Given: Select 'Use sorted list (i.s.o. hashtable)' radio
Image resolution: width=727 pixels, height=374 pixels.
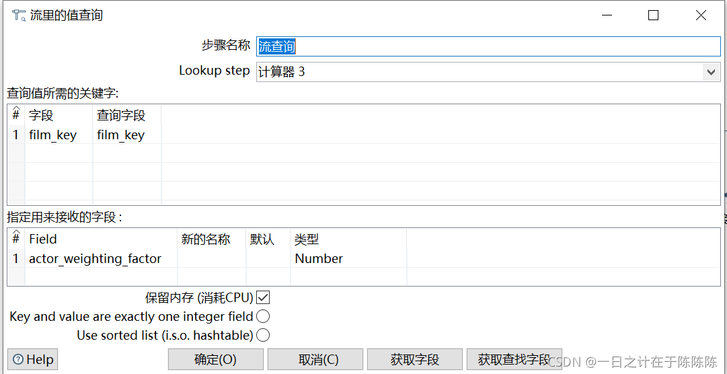Looking at the screenshot, I should pyautogui.click(x=263, y=335).
